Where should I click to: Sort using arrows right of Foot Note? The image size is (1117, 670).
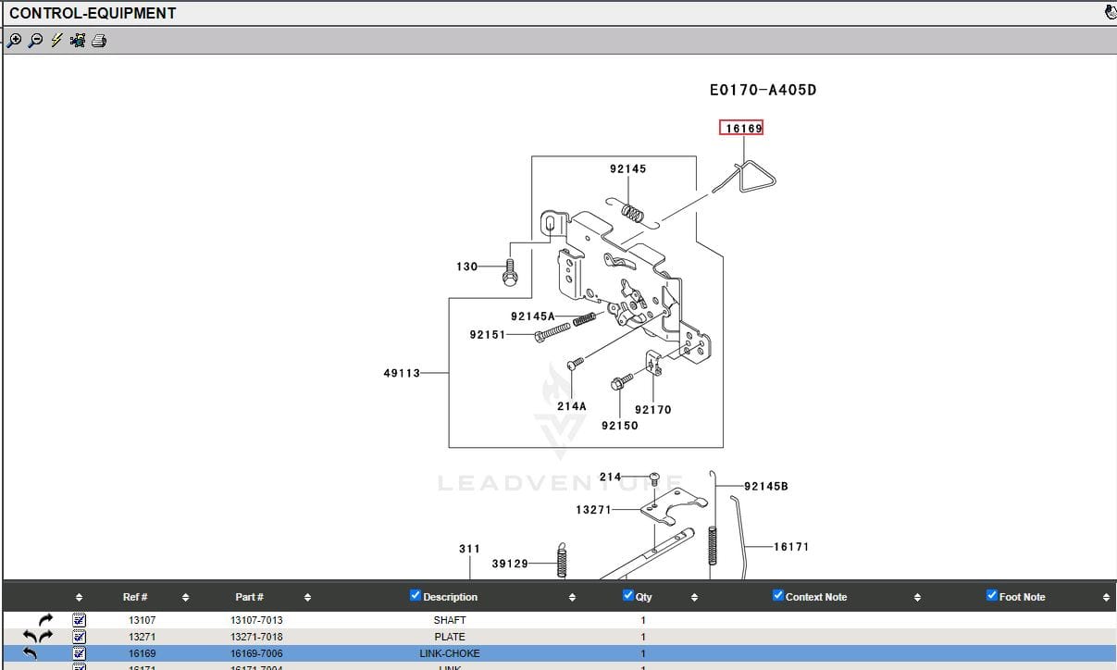click(1106, 598)
